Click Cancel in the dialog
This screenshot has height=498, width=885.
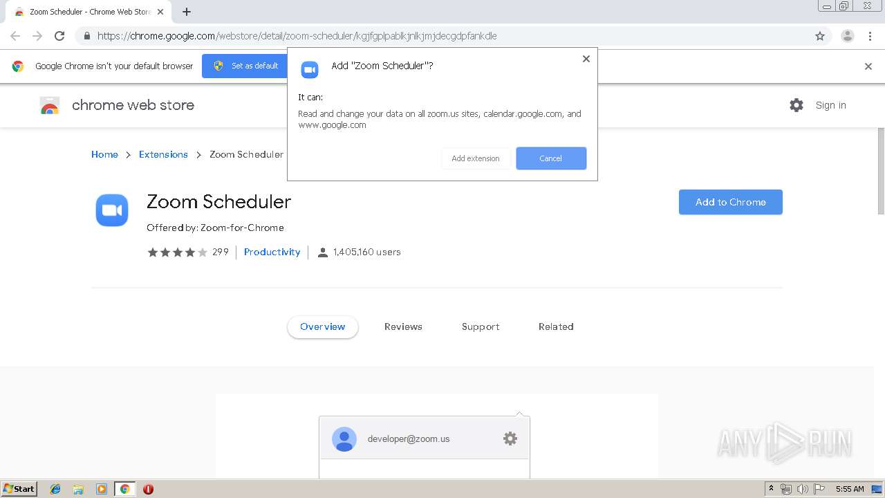point(551,158)
